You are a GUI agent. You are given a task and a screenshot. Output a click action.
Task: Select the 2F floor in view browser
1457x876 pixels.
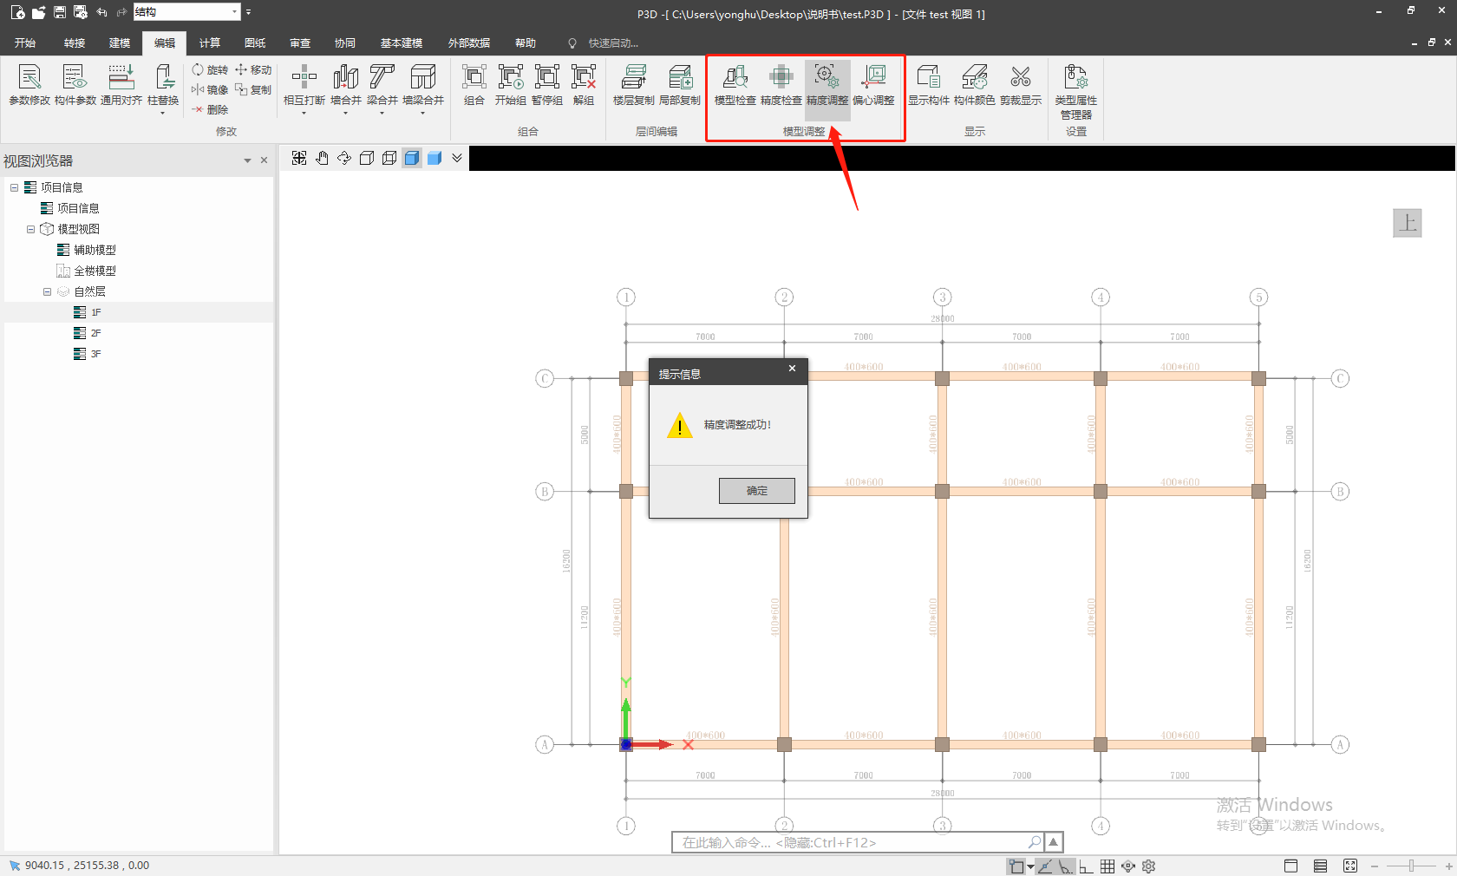(x=95, y=333)
